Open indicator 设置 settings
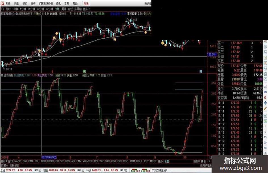 [x=167, y=161]
